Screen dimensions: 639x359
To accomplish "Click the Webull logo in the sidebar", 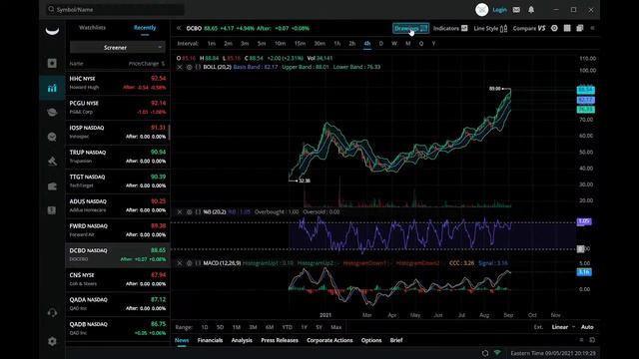I will 52,31.
